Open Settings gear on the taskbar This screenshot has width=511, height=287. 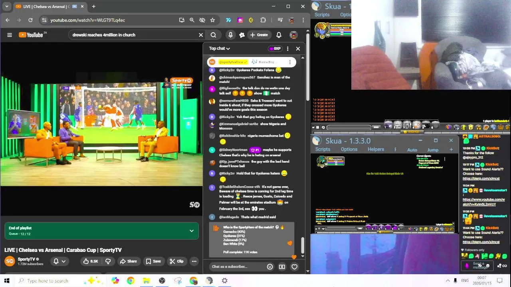pyautogui.click(x=225, y=281)
